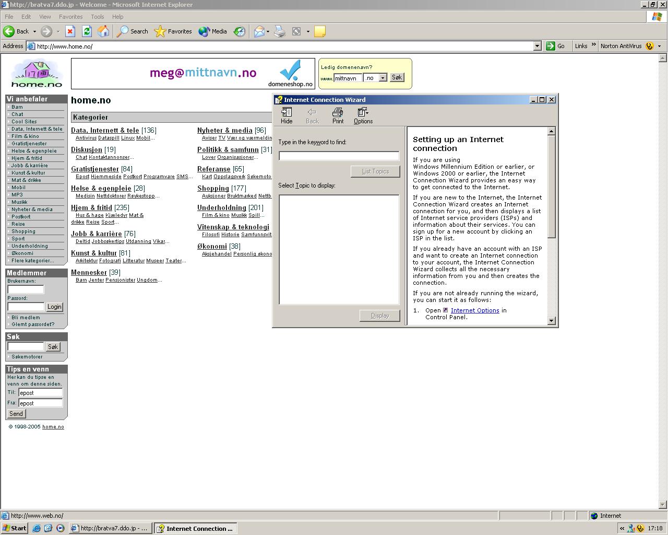The image size is (668, 535).
Task: Click the Mail envelope icon in IE toolbar
Action: tap(259, 31)
